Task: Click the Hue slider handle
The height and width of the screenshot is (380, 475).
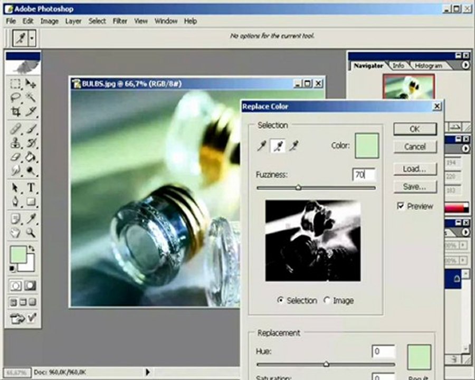Action: [x=326, y=364]
